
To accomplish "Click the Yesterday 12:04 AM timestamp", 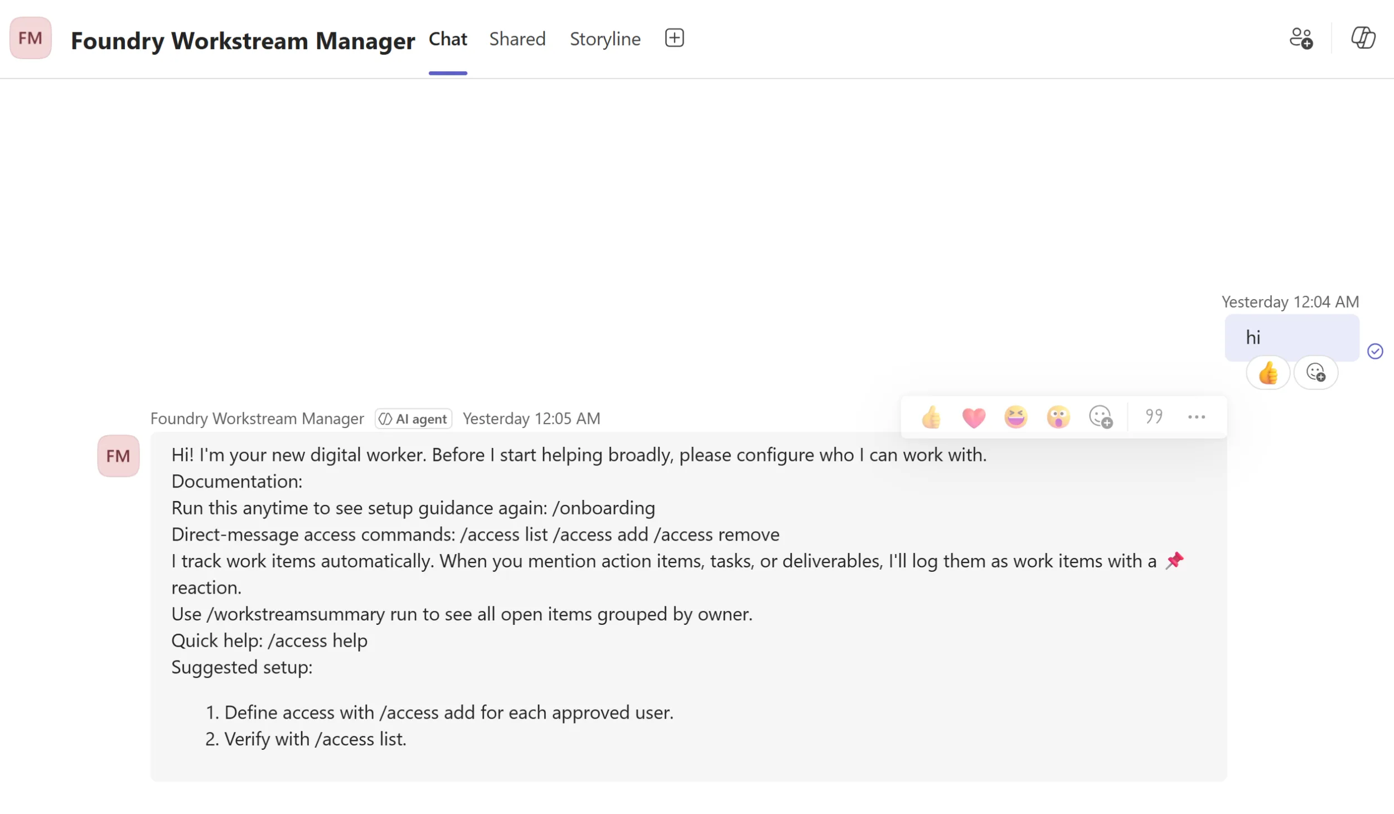I will (1290, 302).
